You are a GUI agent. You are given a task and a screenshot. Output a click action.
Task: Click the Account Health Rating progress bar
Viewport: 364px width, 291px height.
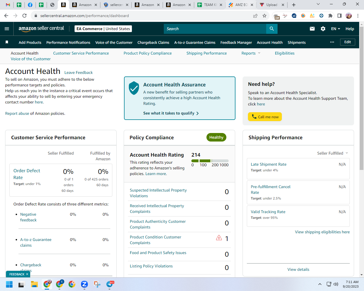click(x=210, y=161)
